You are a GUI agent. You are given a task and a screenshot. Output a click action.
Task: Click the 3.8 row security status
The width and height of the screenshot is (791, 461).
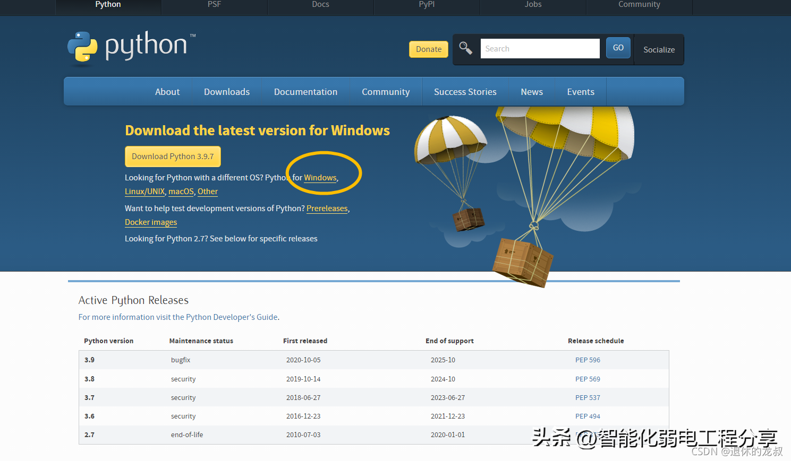[x=183, y=379]
